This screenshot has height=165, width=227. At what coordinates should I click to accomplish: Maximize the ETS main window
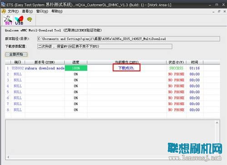[217, 5]
